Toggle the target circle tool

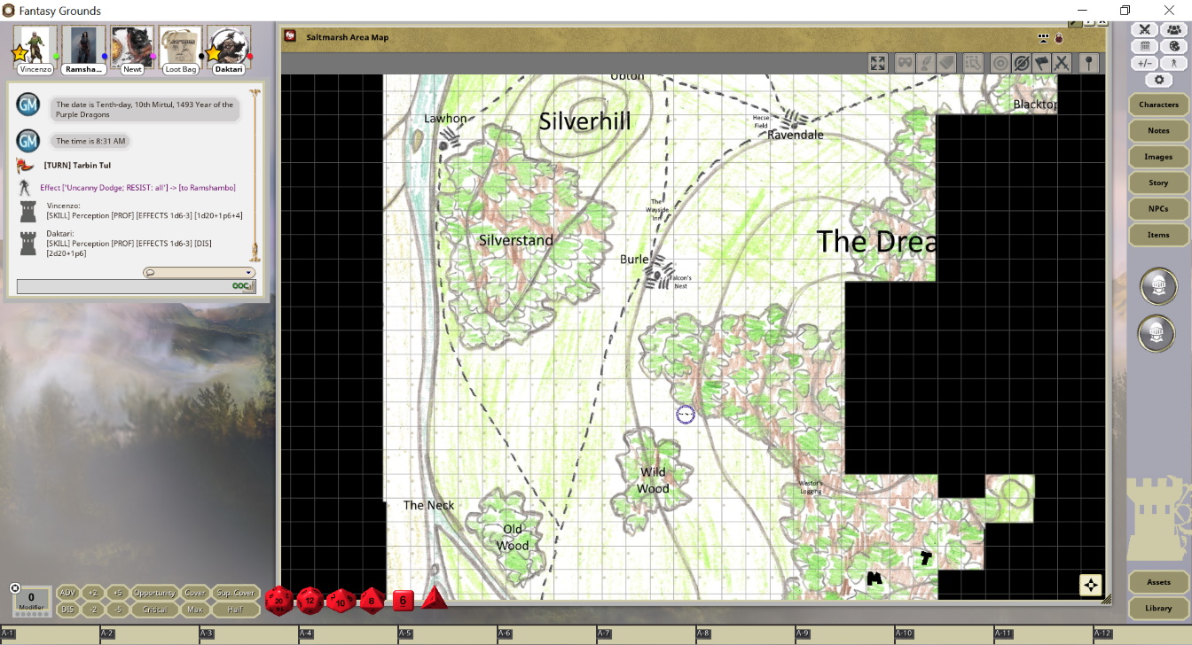[1000, 63]
